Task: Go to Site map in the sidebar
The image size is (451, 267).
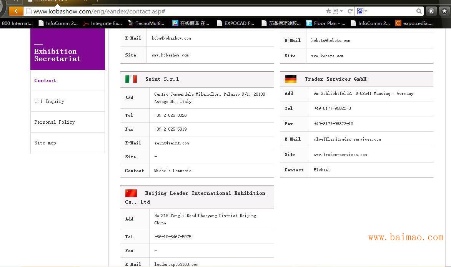Action: 45,143
